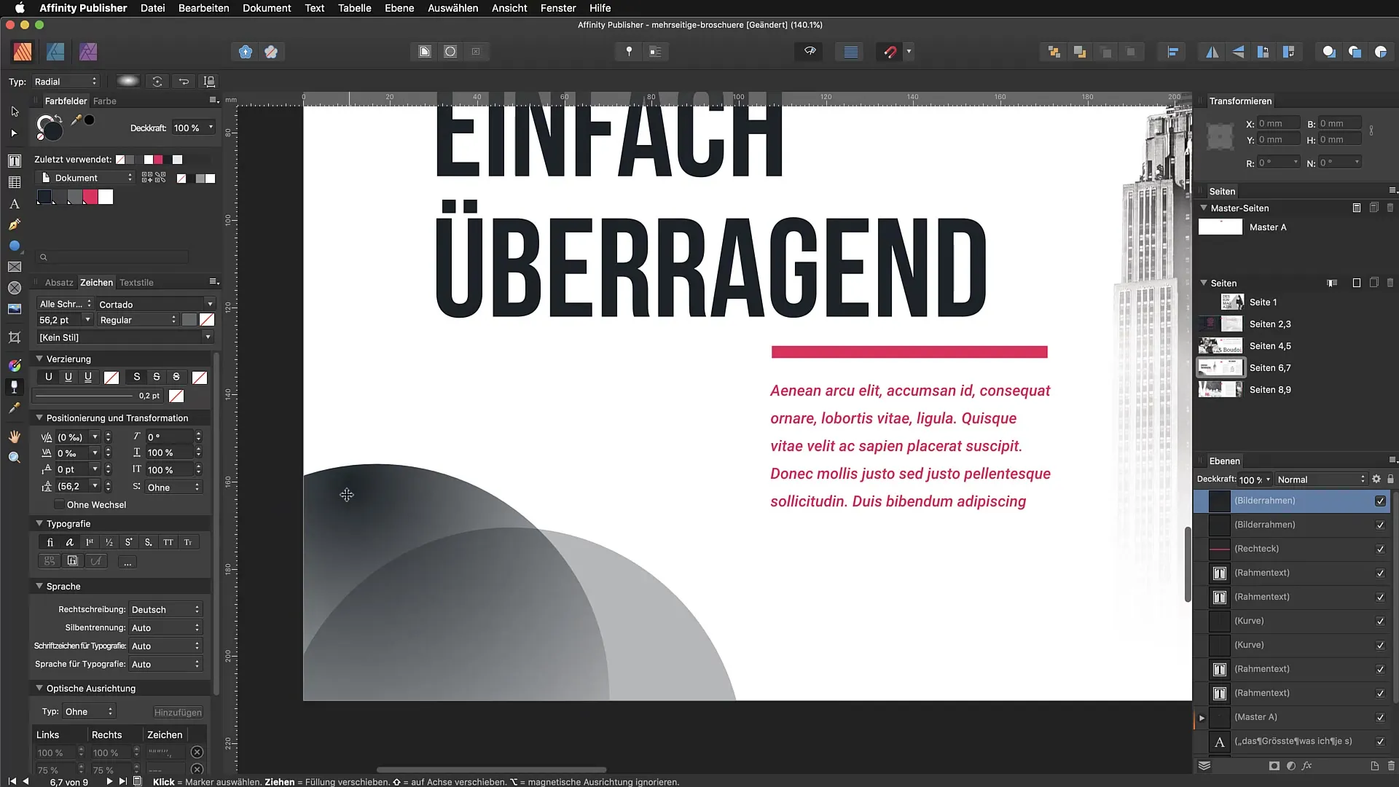Enable the Ohne Wechsel checkbox
Screen dimensions: 1399x787
59,505
